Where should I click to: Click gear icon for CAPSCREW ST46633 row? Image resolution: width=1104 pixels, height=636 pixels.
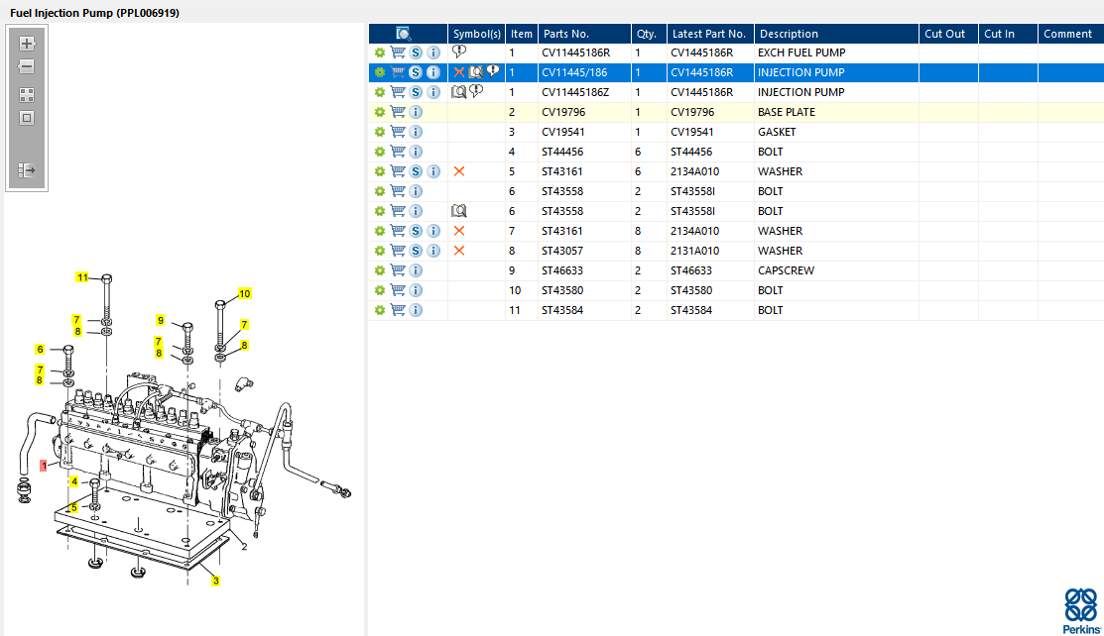[x=379, y=270]
